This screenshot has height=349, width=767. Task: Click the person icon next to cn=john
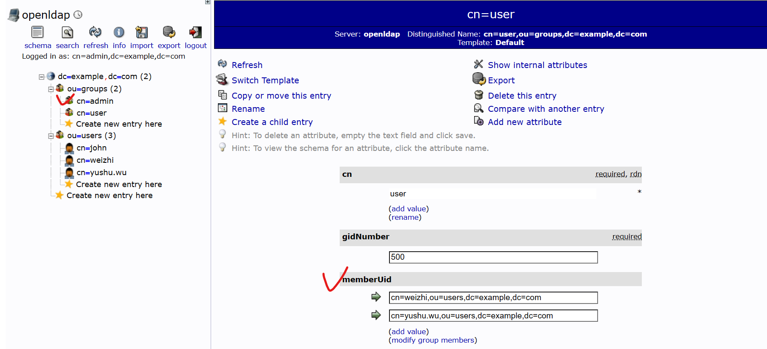[x=69, y=148]
